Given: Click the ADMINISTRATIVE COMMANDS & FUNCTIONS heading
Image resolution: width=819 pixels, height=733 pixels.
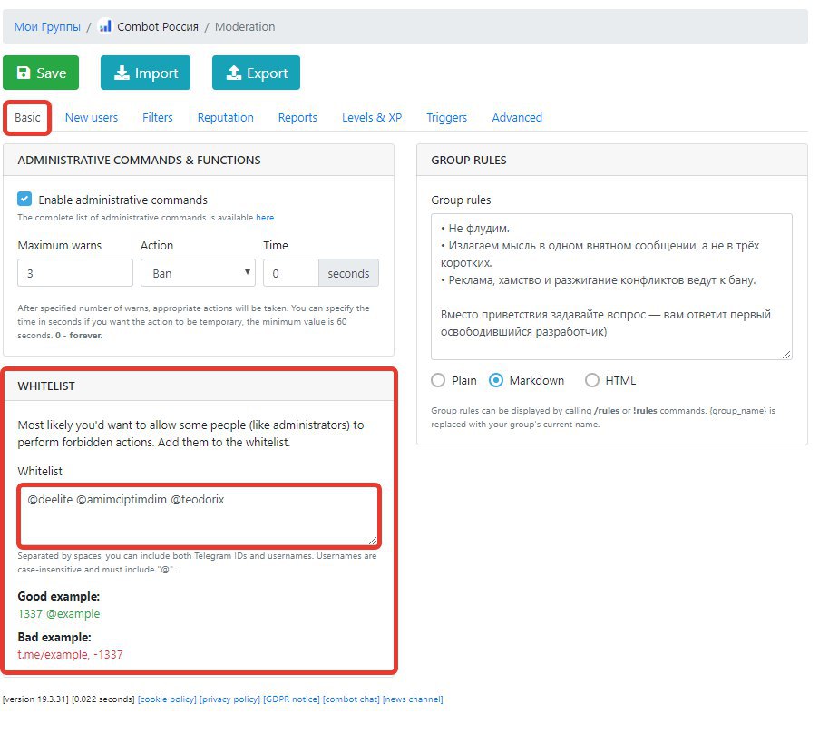Looking at the screenshot, I should click(139, 160).
